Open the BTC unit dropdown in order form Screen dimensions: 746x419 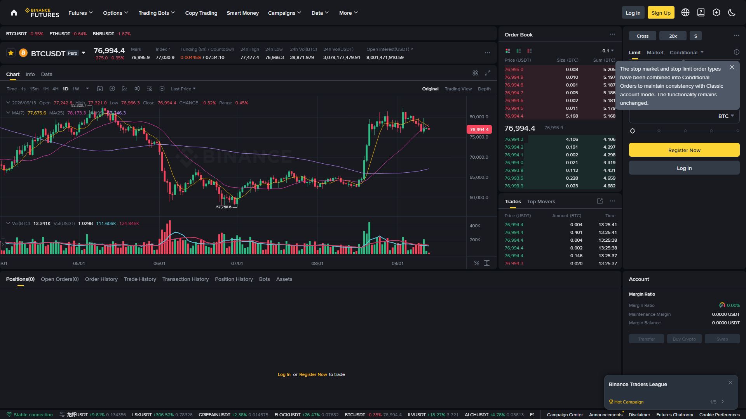726,116
